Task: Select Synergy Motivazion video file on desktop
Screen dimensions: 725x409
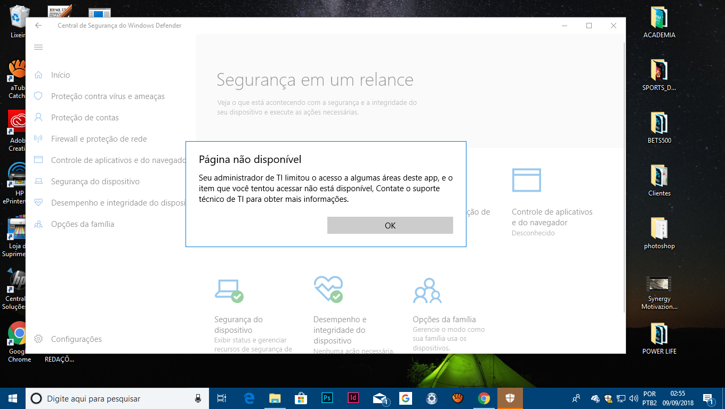Action: tap(659, 293)
